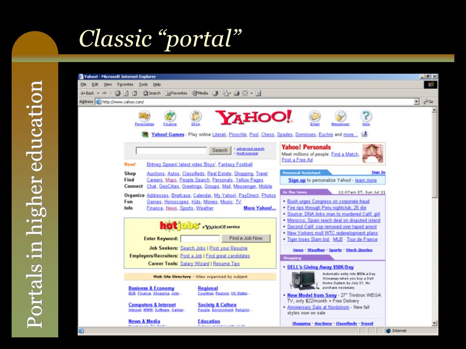Click the Sign up to personalize link
The height and width of the screenshot is (349, 466).
point(297,180)
